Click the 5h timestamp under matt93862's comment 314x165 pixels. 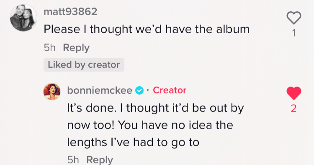point(50,48)
